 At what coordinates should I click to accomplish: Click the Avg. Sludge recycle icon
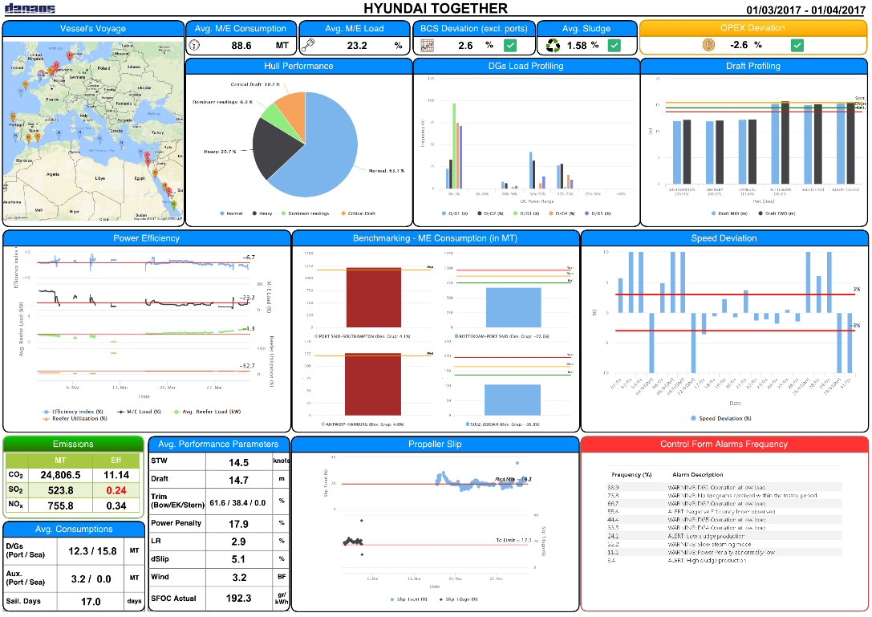[x=553, y=46]
